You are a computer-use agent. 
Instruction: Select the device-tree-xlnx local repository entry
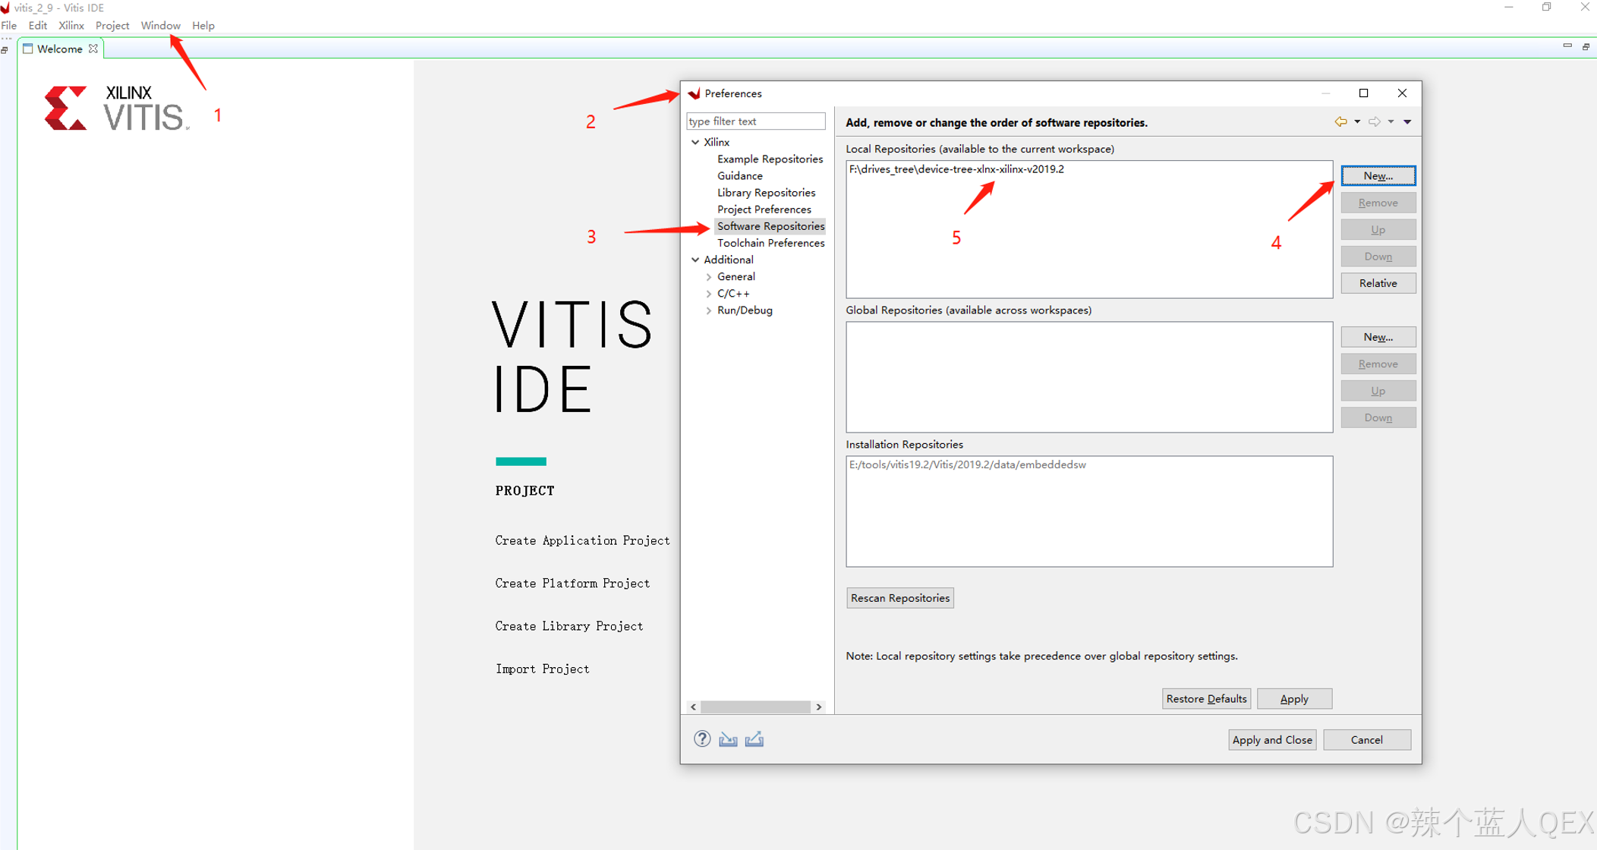click(x=956, y=169)
